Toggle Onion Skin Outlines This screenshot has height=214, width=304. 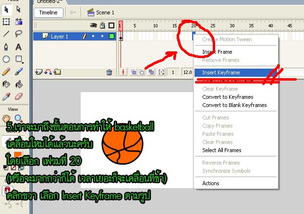pos(142,72)
